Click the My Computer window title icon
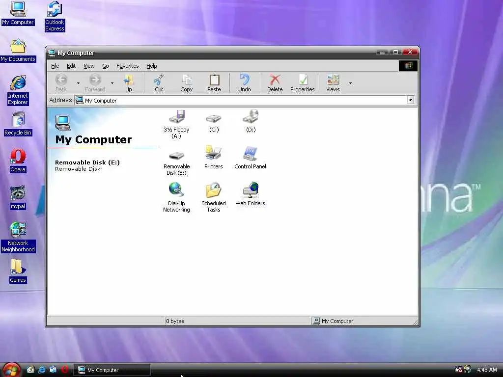 (x=52, y=53)
